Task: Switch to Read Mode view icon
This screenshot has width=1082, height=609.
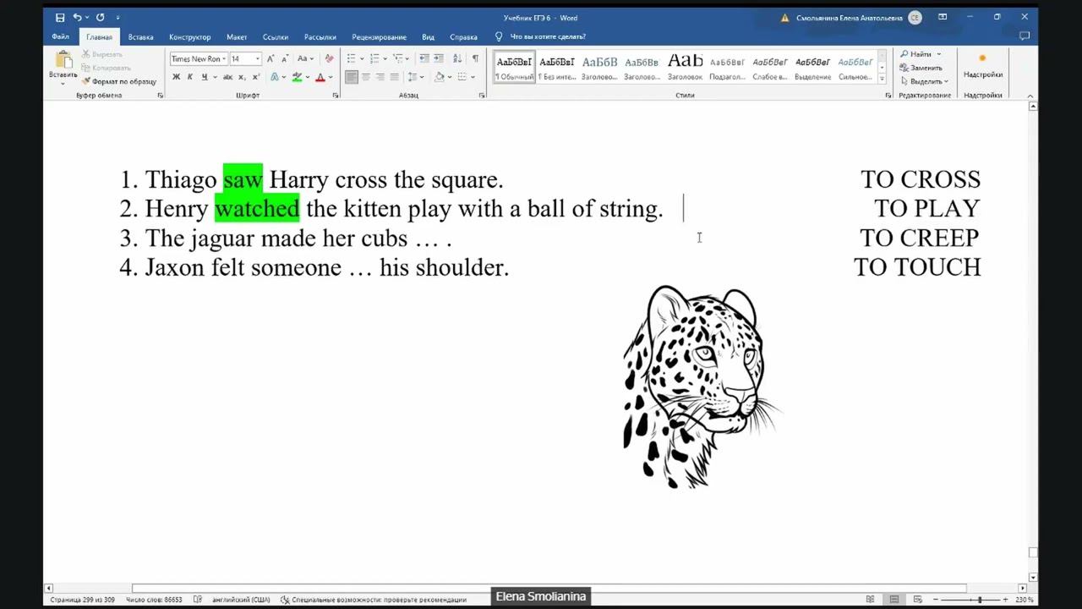Action: pos(871,600)
